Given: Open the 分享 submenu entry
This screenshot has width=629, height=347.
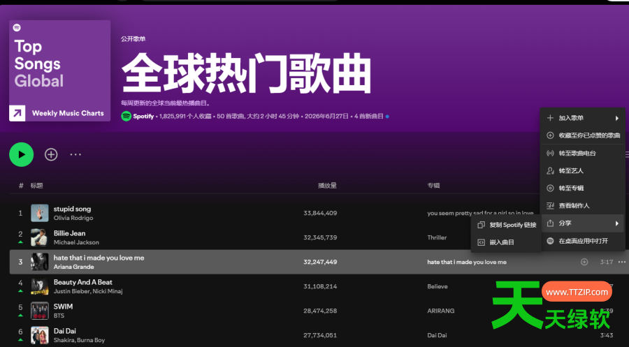Looking at the screenshot, I should 582,223.
